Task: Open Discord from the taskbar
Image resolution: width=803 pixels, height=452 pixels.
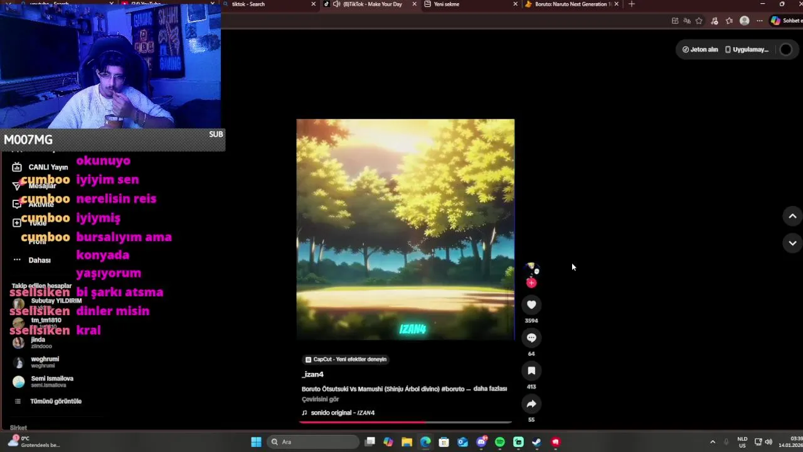Action: click(x=481, y=442)
